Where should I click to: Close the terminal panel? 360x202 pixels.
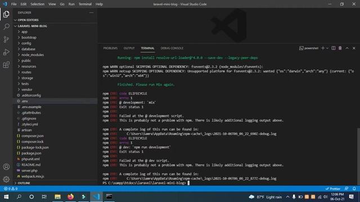pos(354,48)
